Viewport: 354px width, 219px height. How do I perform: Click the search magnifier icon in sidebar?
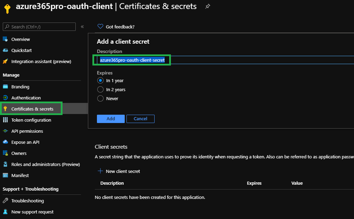click(x=7, y=27)
